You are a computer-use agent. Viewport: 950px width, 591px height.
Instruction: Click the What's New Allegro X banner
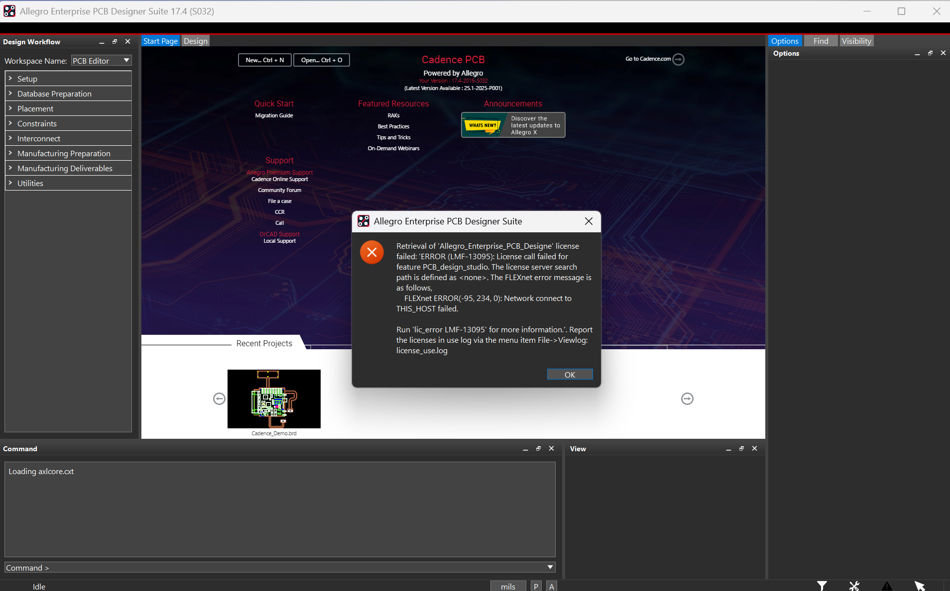[x=513, y=125]
